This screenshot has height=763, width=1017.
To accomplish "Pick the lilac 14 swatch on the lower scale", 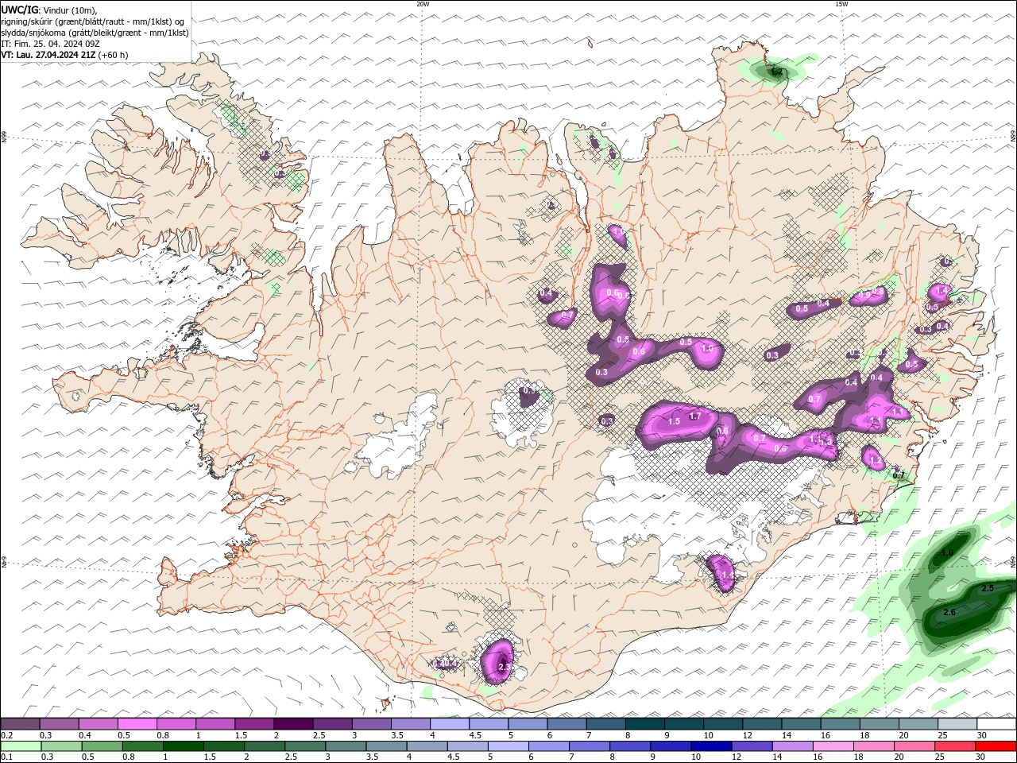I will (793, 746).
